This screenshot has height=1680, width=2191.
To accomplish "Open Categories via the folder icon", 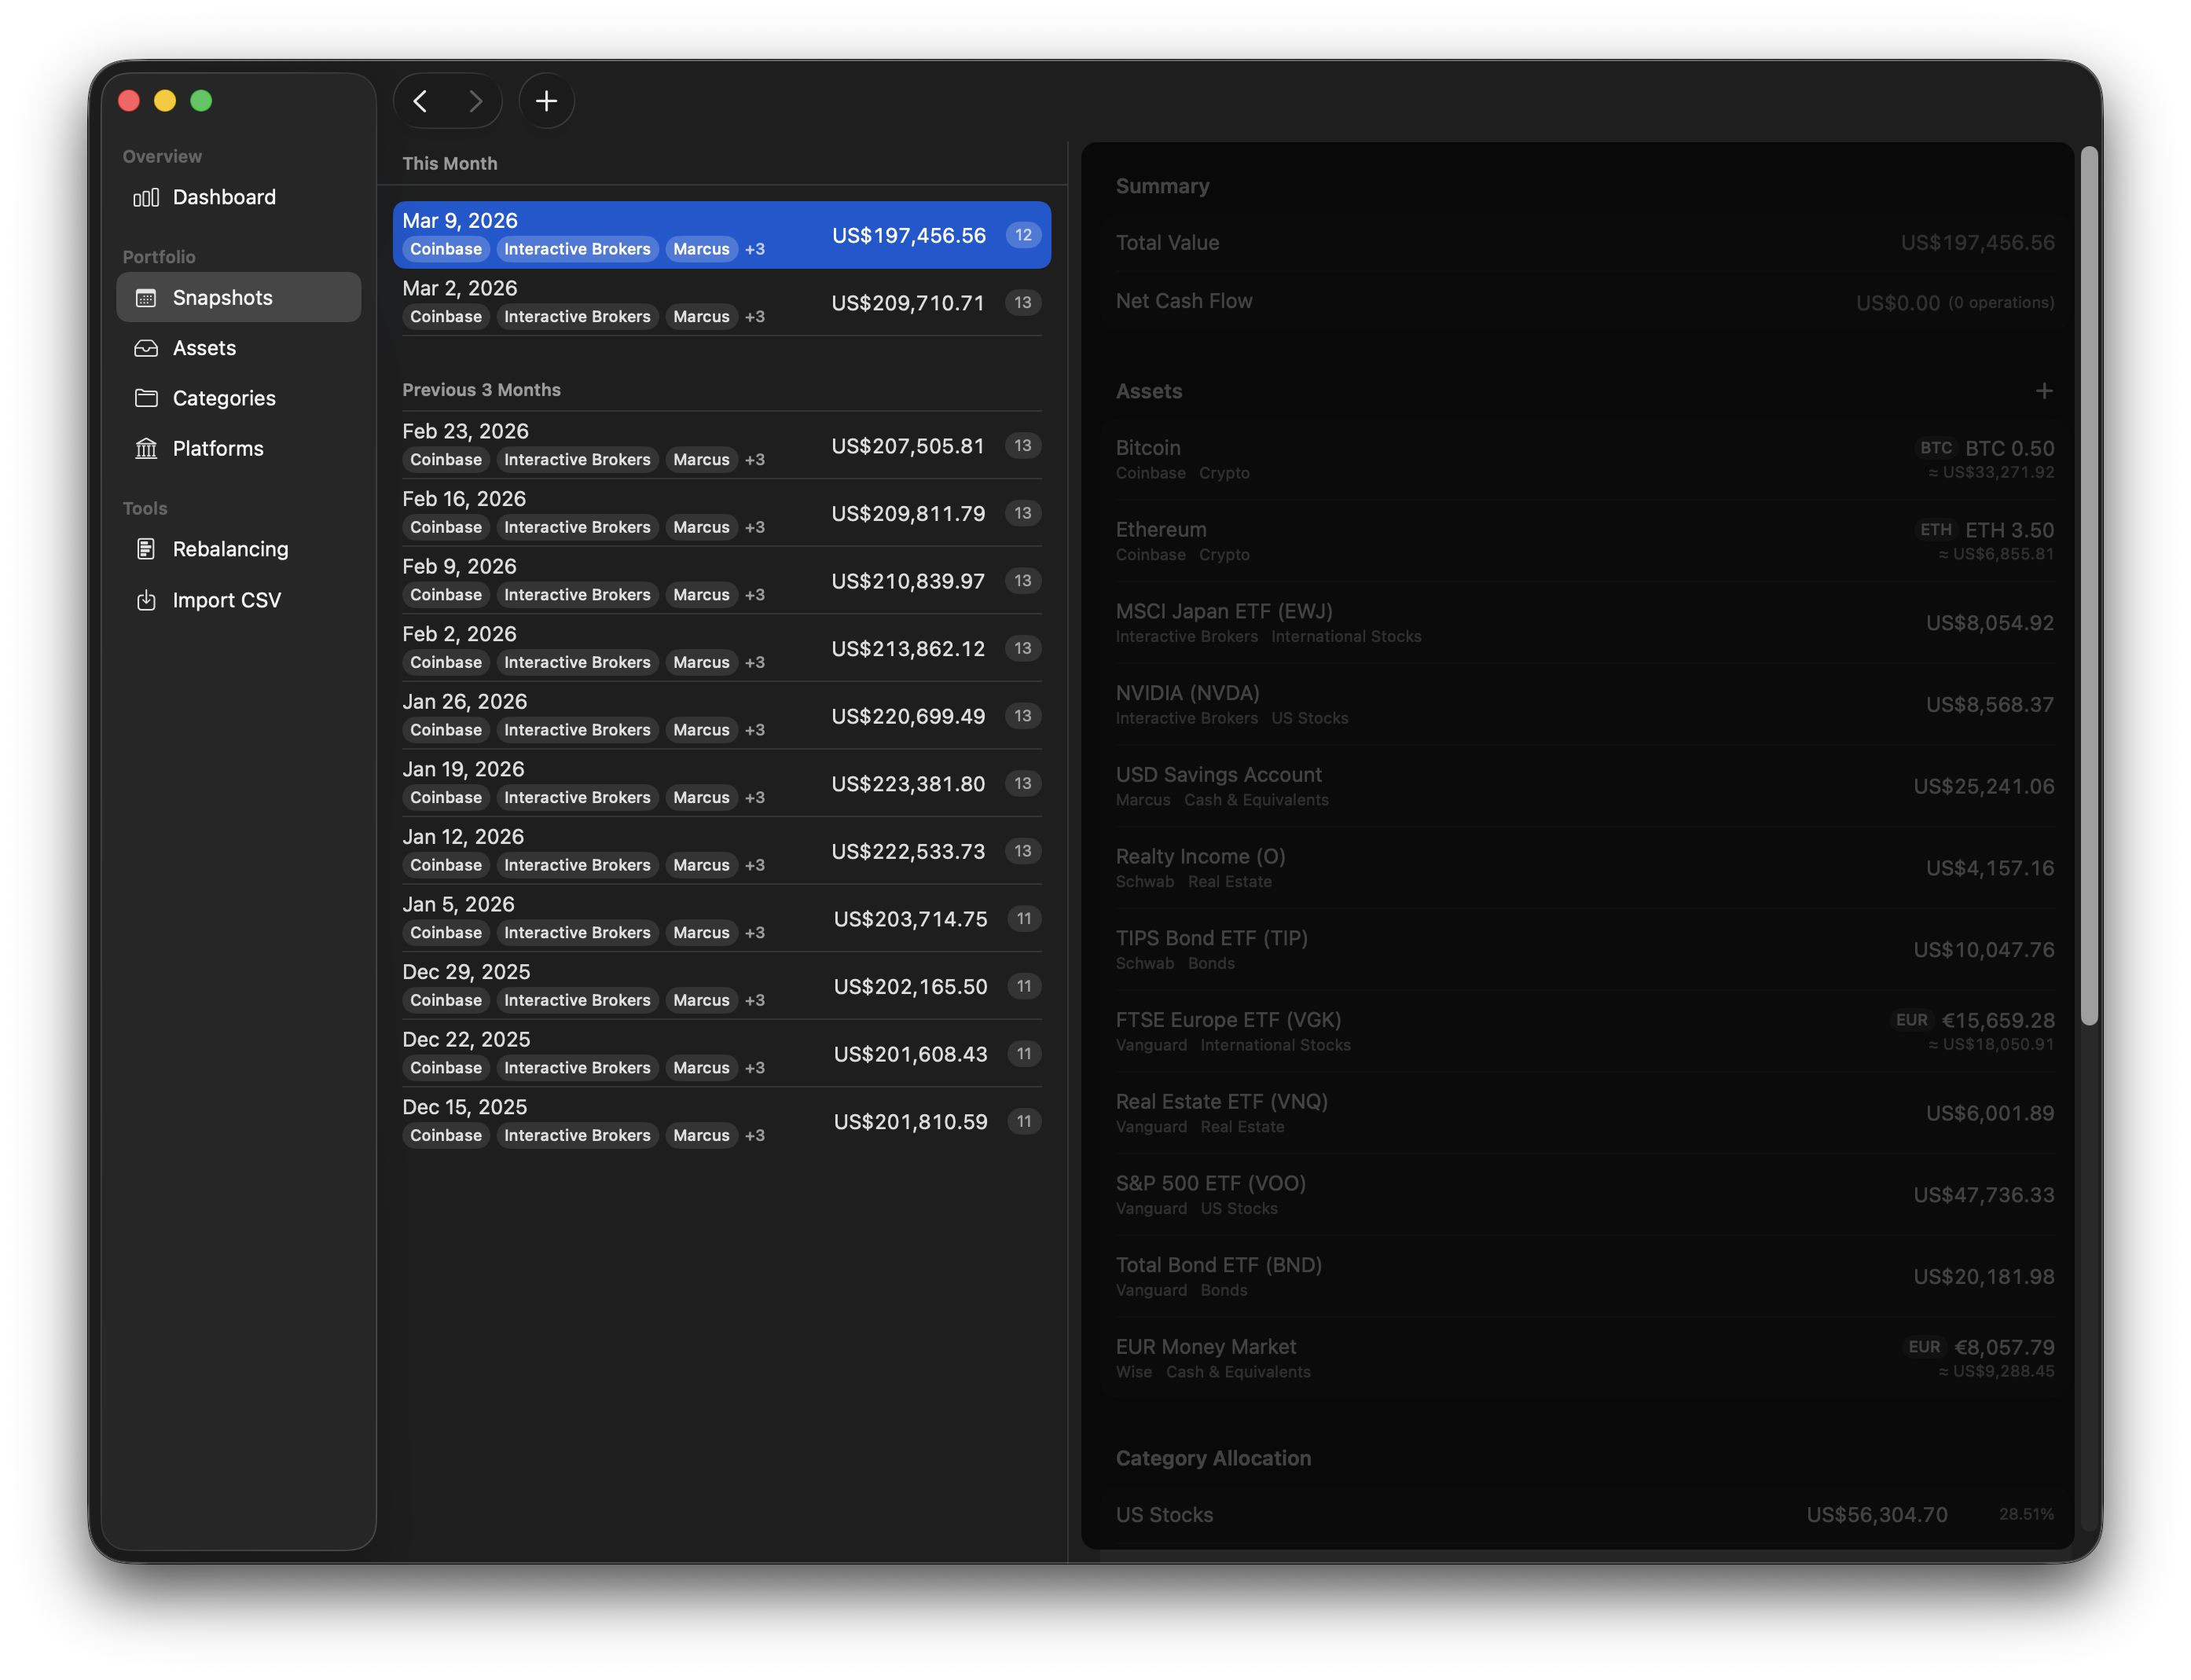I will pos(146,398).
